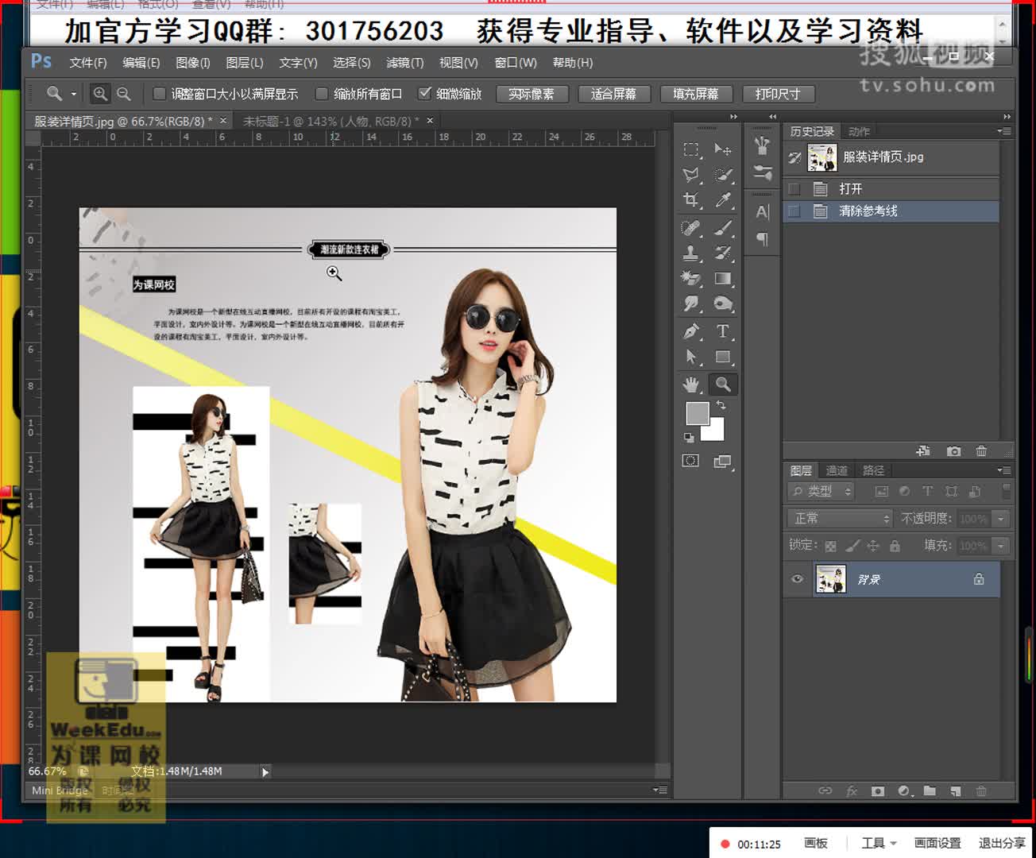The width and height of the screenshot is (1036, 858).
Task: Select the Crop tool
Action: tap(691, 200)
